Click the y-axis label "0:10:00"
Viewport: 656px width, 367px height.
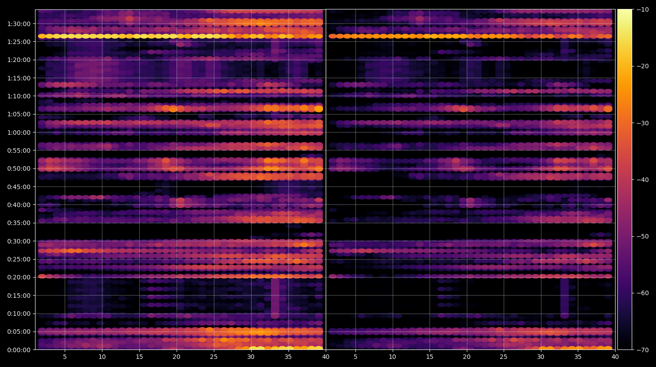click(x=19, y=314)
